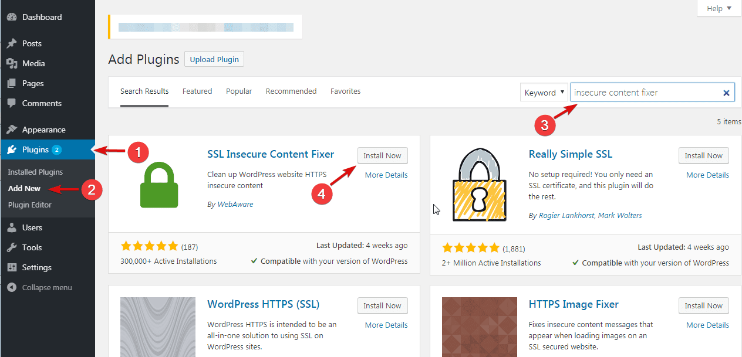Click the Tools wrench icon
This screenshot has width=742, height=357.
pyautogui.click(x=12, y=247)
